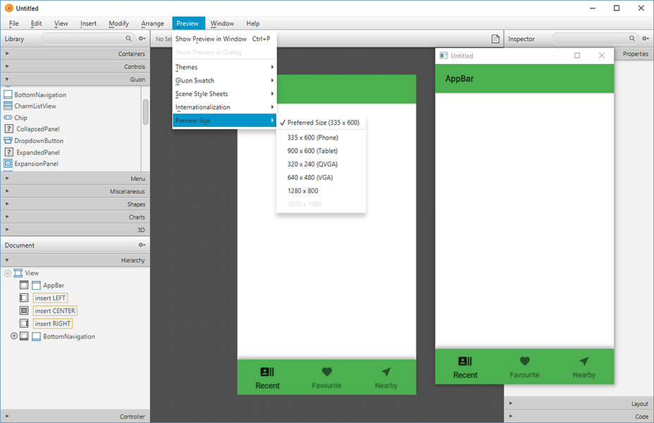Choose 335 x 600 (Phone) preview size
Screen dimensions: 654x423
pos(321,137)
